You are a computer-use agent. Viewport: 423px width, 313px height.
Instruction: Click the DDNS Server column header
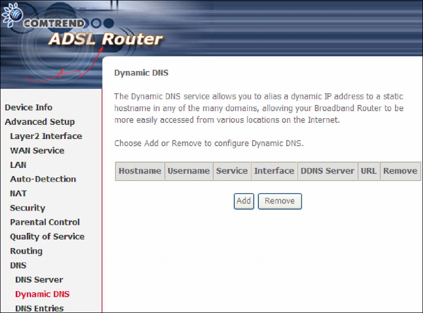[327, 171]
